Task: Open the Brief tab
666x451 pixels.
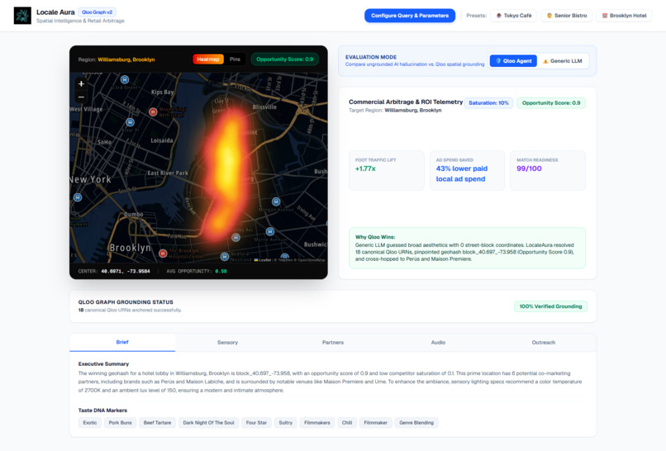Action: tap(122, 342)
